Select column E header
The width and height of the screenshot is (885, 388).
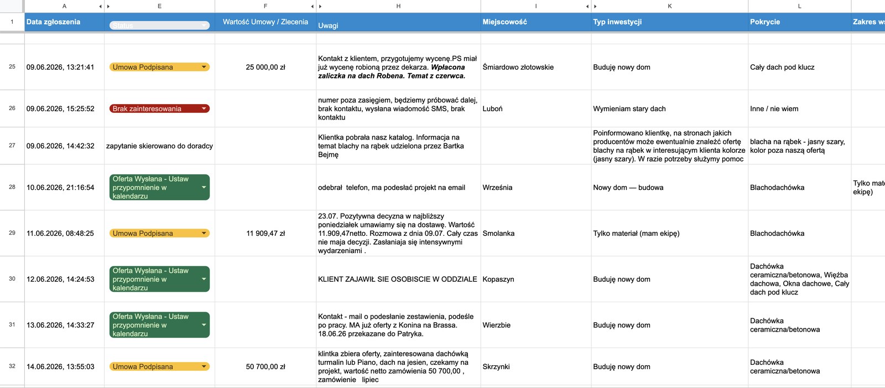[x=159, y=6]
